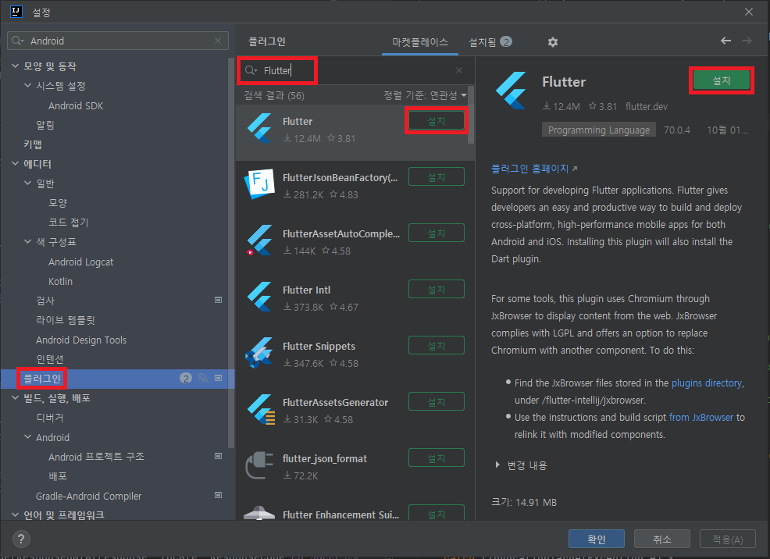Click the FlutterAssetAutoCompletion plugin icon
Image resolution: width=770 pixels, height=559 pixels.
(259, 240)
